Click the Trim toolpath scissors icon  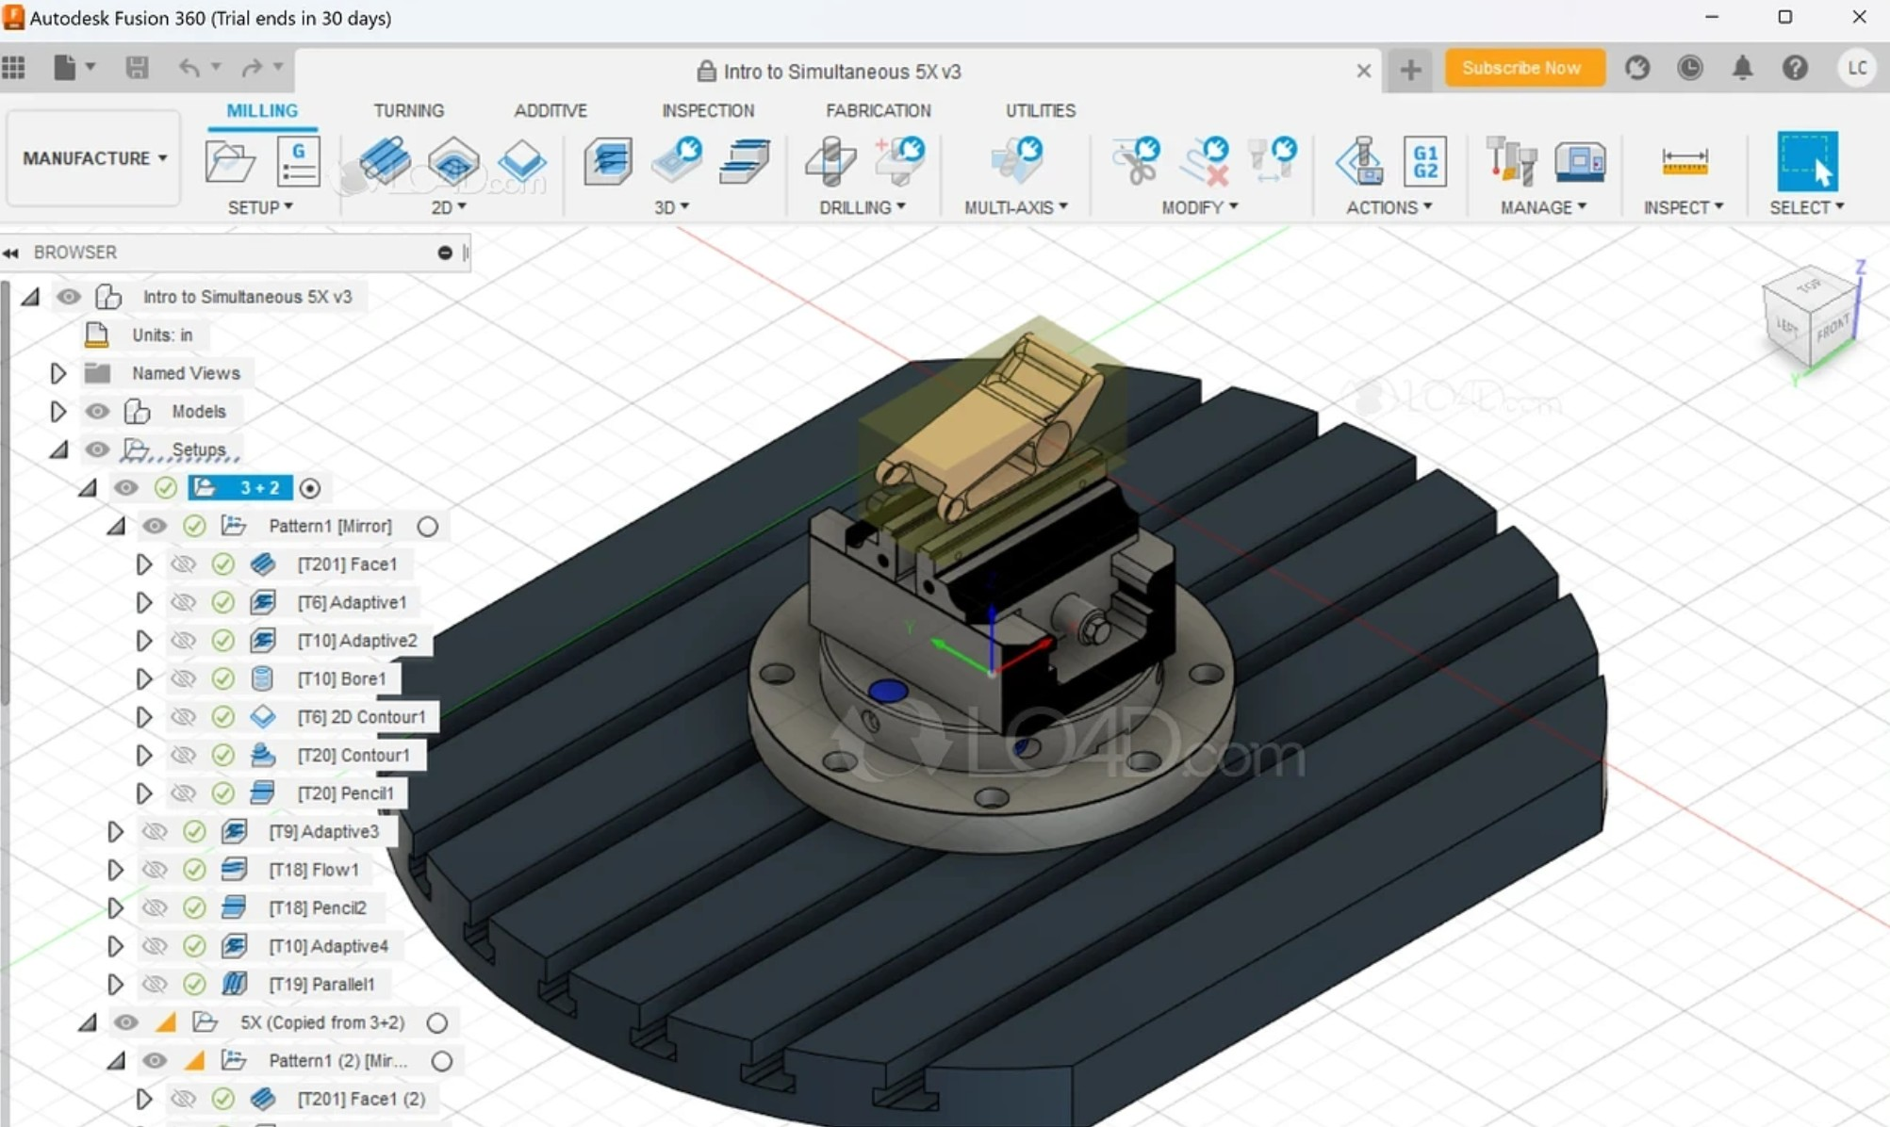(1136, 160)
